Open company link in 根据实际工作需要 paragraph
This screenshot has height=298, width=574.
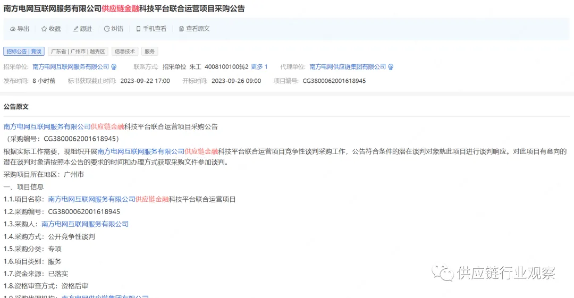click(141, 151)
